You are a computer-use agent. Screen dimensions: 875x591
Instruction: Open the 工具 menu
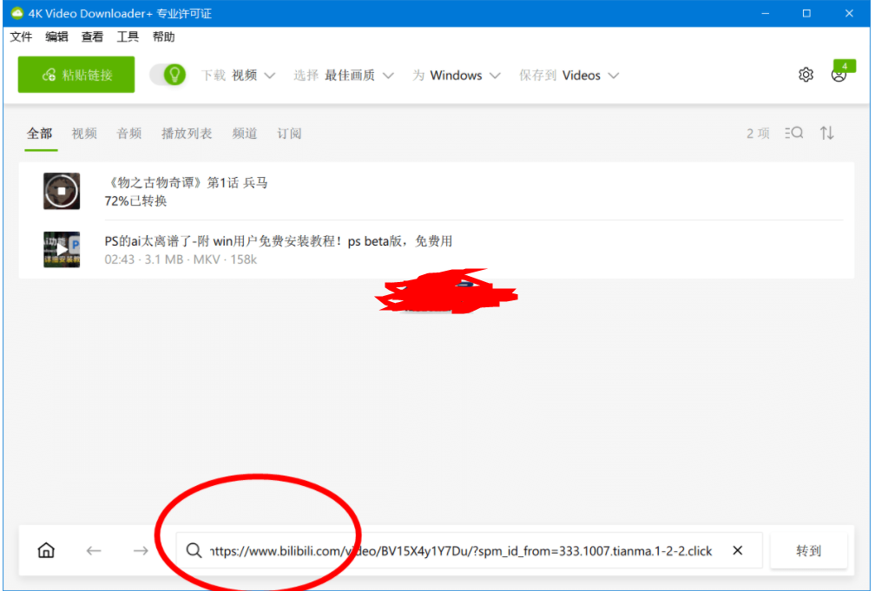(x=128, y=36)
